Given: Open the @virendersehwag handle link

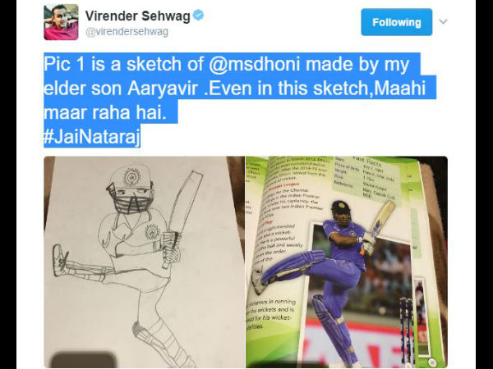Looking at the screenshot, I should click(127, 32).
